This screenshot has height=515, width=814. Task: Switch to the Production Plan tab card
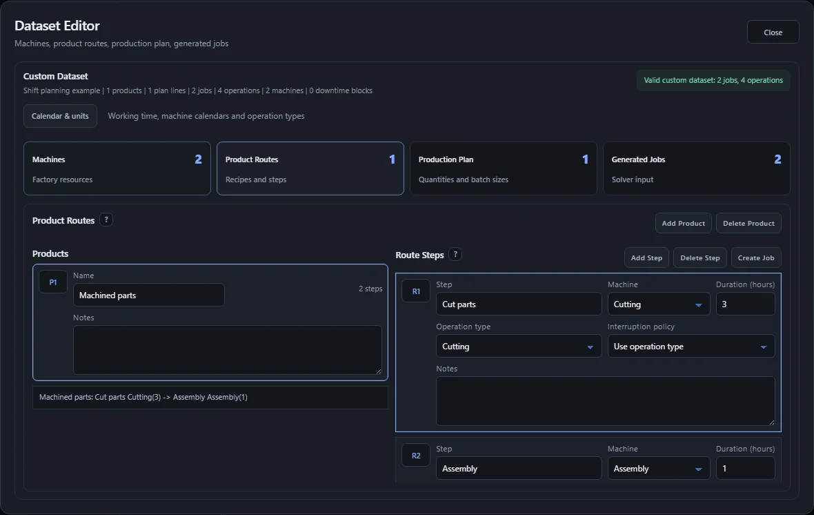503,168
